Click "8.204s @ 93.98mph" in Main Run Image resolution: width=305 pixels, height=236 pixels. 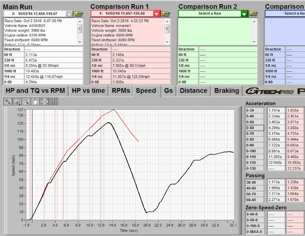[x=42, y=66]
